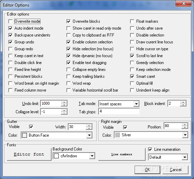Expand Background Color clWindow dropdown
The width and height of the screenshot is (194, 179).
point(92,156)
